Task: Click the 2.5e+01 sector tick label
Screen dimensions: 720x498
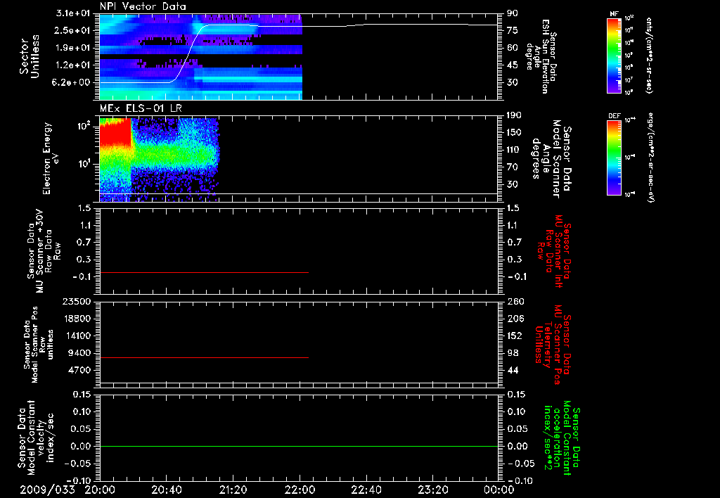Action: 72,30
